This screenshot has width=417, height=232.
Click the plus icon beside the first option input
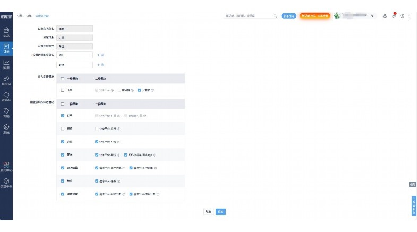click(98, 55)
